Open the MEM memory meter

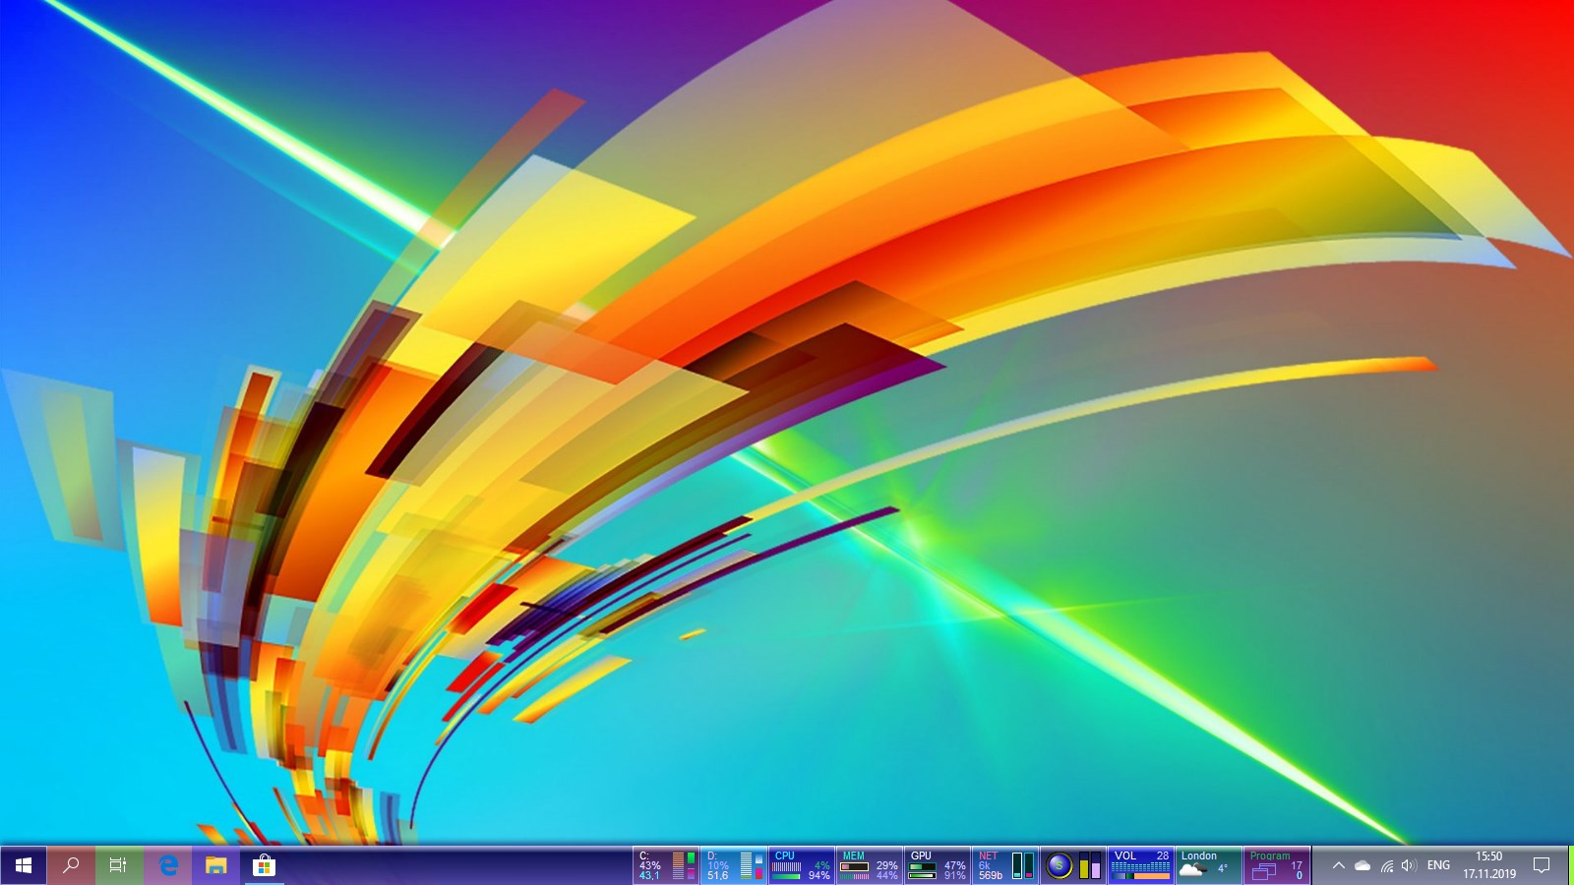[870, 865]
